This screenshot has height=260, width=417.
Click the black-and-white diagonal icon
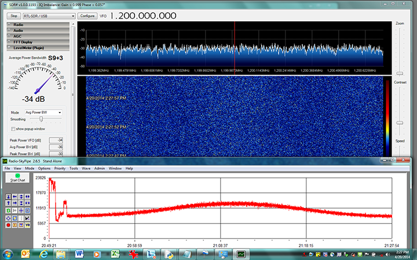(27, 218)
